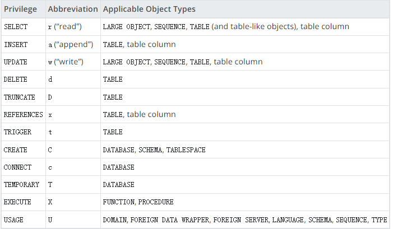
Task: Click the USAGE privilege name
Action: tap(13, 219)
